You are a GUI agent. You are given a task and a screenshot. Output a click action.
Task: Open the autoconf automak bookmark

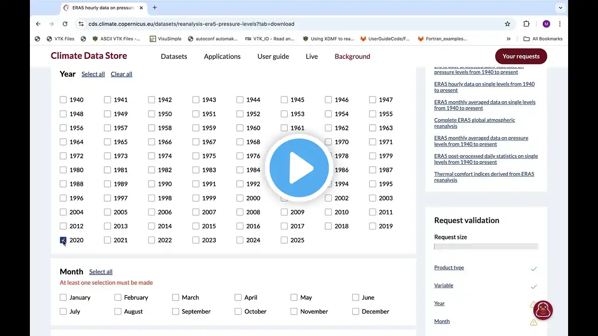coord(213,39)
